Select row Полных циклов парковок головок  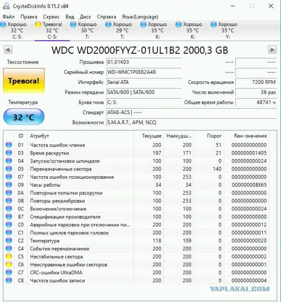coord(136,232)
